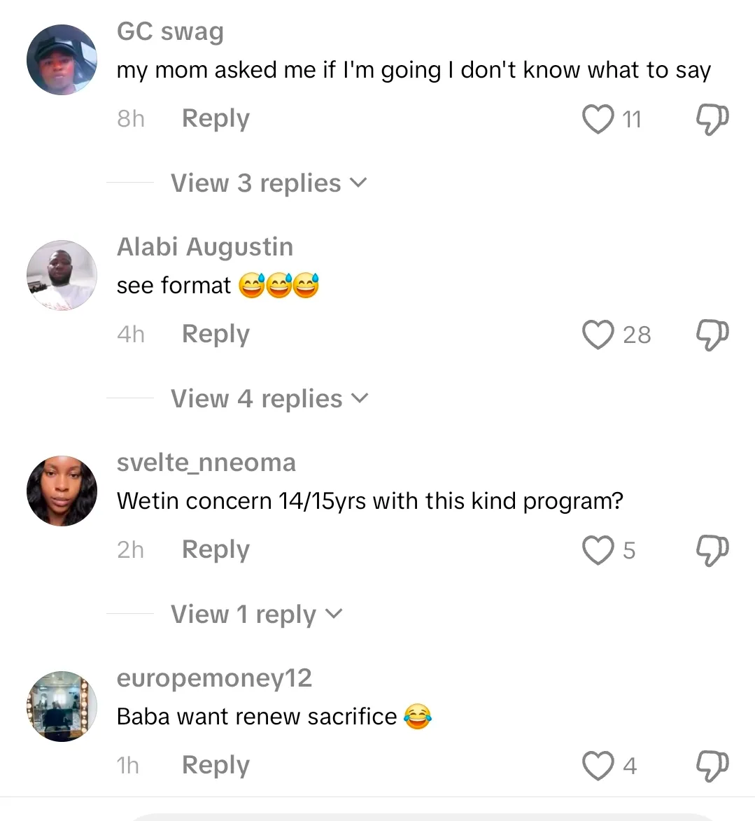Screen dimensions: 755x821
Task: Like GC swag's comment
Action: [598, 119]
